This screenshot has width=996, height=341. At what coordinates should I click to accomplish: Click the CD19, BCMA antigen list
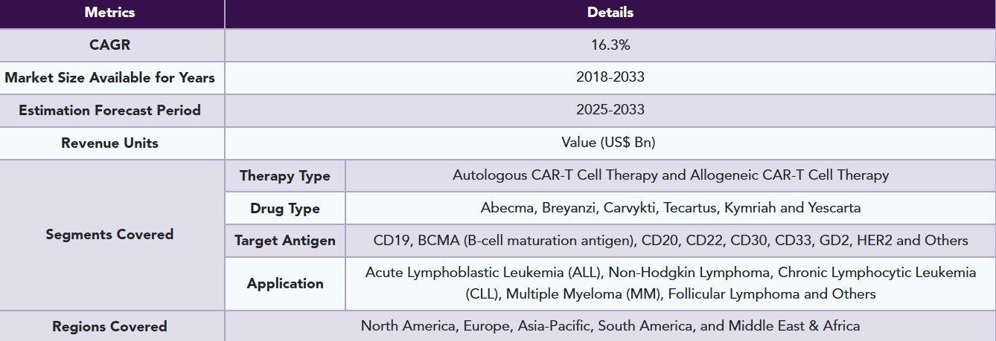coord(671,241)
